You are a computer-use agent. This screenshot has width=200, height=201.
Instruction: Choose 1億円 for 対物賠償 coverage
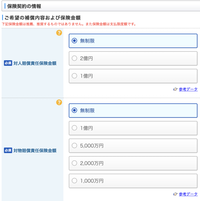coord(133,128)
